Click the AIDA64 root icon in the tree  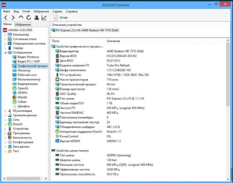tap(5, 30)
